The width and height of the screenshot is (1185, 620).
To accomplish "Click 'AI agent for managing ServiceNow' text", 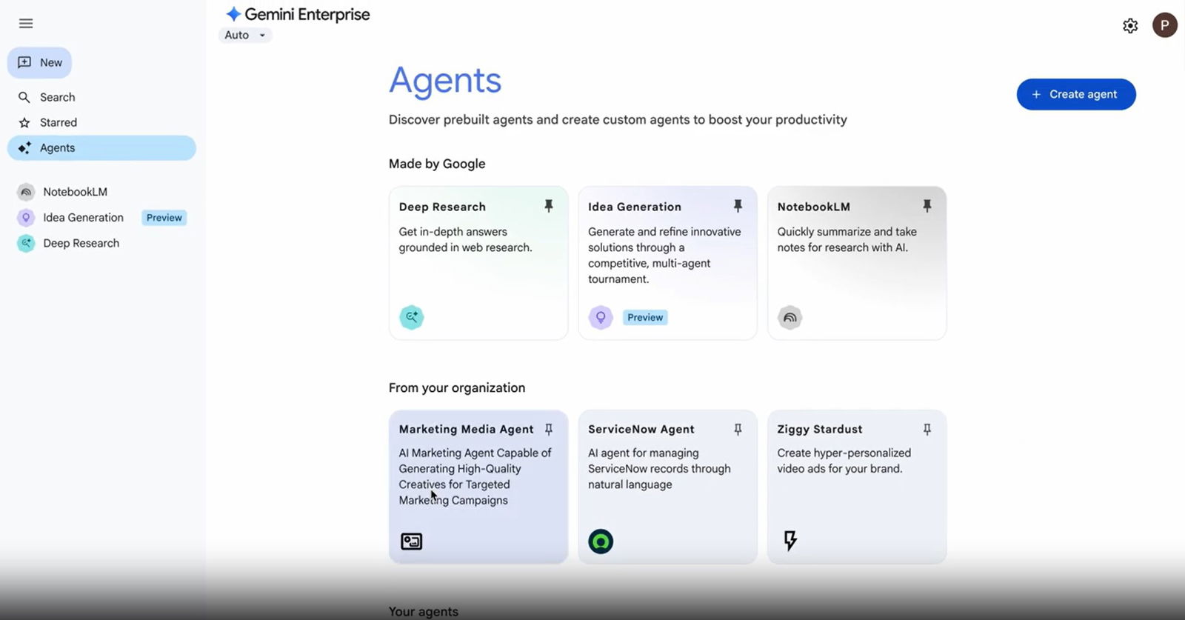I will tap(659, 469).
